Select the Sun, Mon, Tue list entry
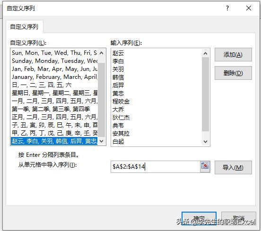Viewport: 261px width, 231px height. pyautogui.click(x=54, y=53)
